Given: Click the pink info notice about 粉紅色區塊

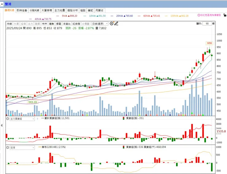Looking at the screenshot, I should coord(209,15).
